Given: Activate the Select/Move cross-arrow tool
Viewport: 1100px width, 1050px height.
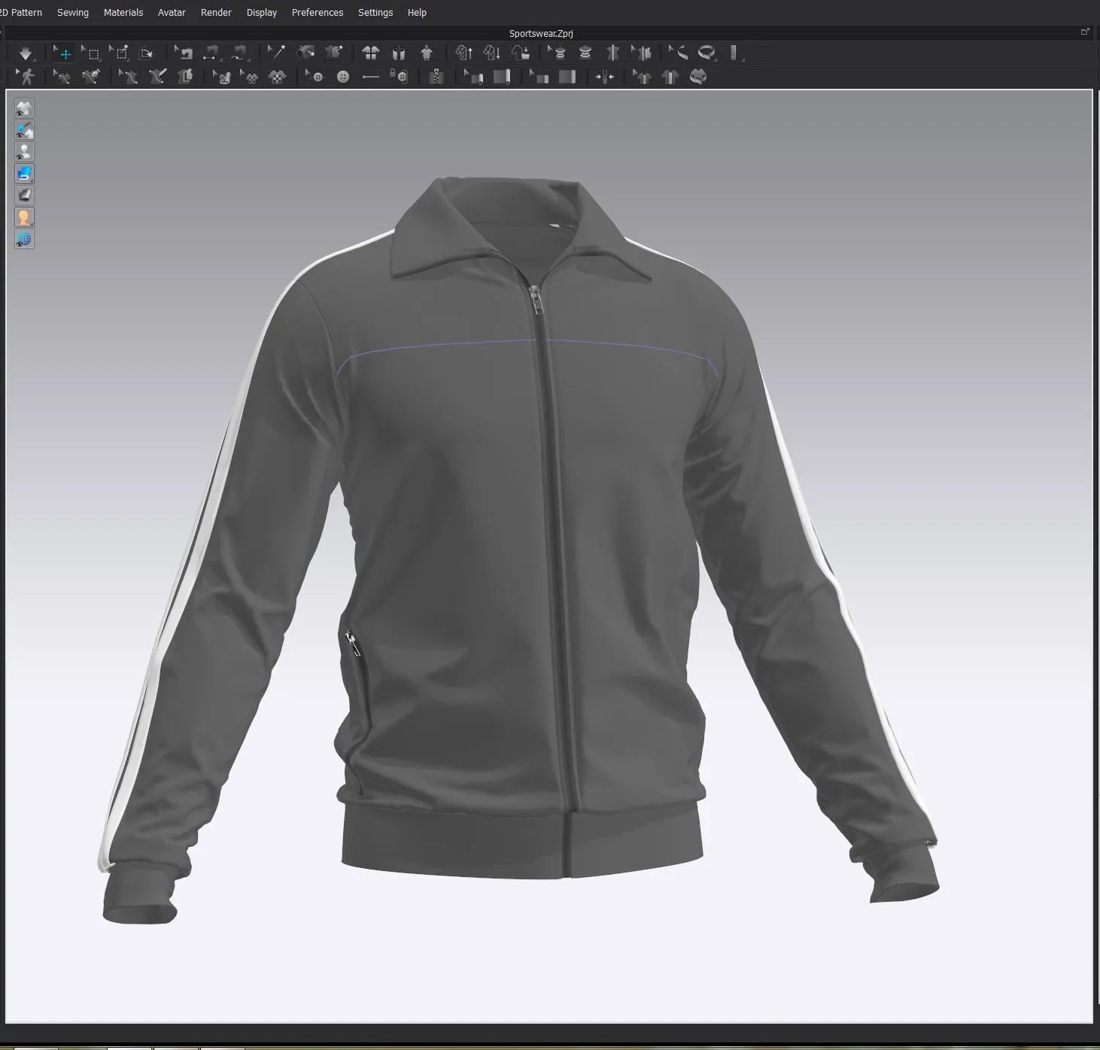Looking at the screenshot, I should click(x=62, y=53).
